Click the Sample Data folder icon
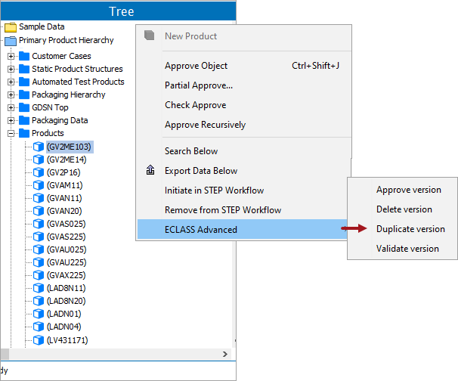Screen dimensions: 458x381 pos(11,27)
